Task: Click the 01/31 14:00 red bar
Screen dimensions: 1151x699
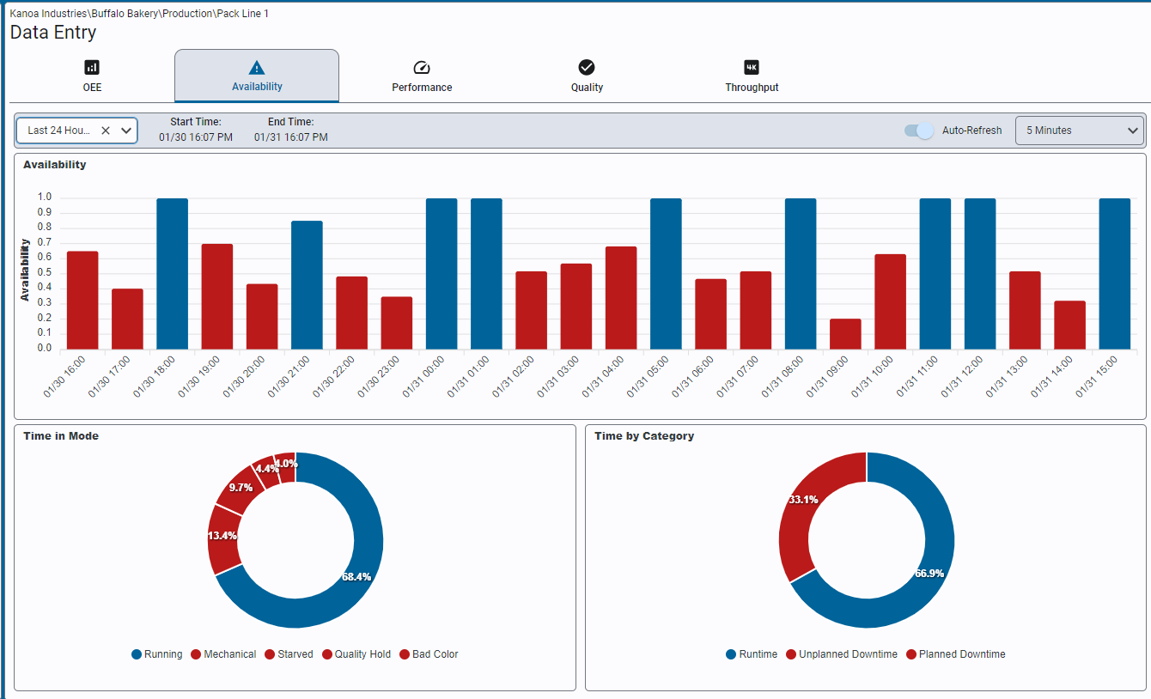Action: [x=1069, y=325]
